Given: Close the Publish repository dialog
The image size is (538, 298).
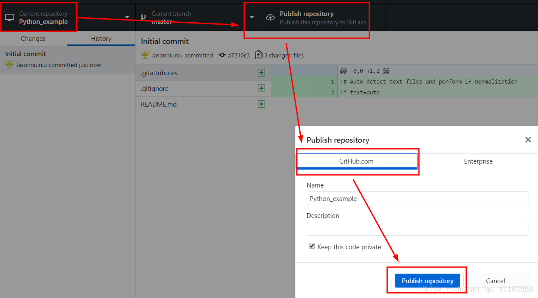Looking at the screenshot, I should point(528,140).
